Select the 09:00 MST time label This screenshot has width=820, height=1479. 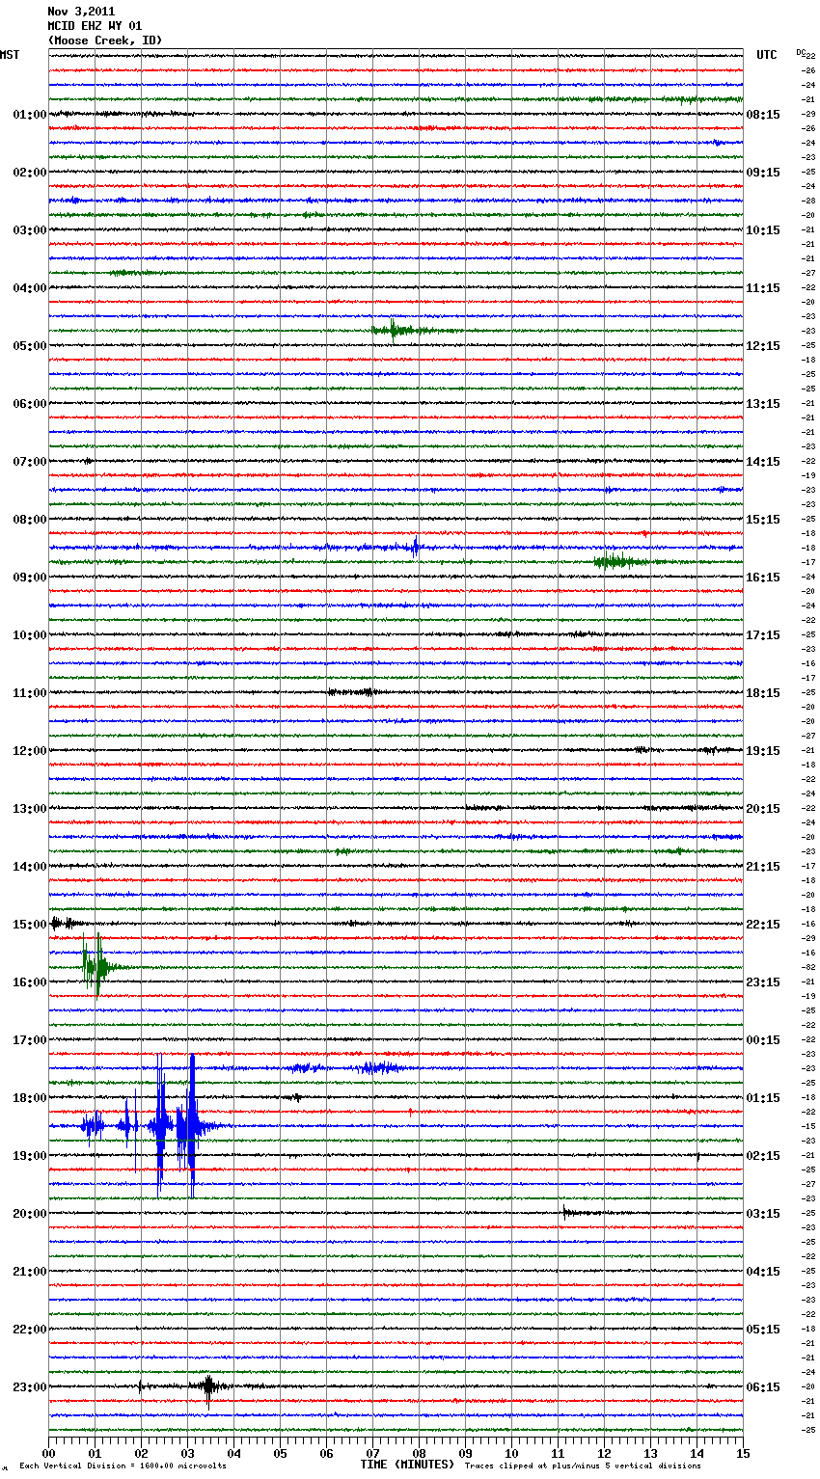coord(29,578)
